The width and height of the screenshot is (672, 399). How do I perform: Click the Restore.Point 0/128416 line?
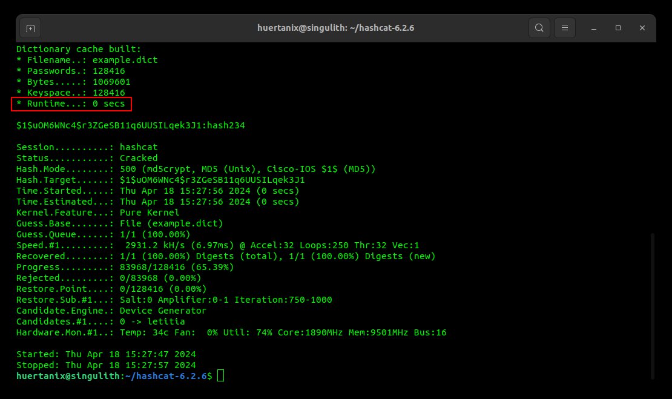(111, 289)
